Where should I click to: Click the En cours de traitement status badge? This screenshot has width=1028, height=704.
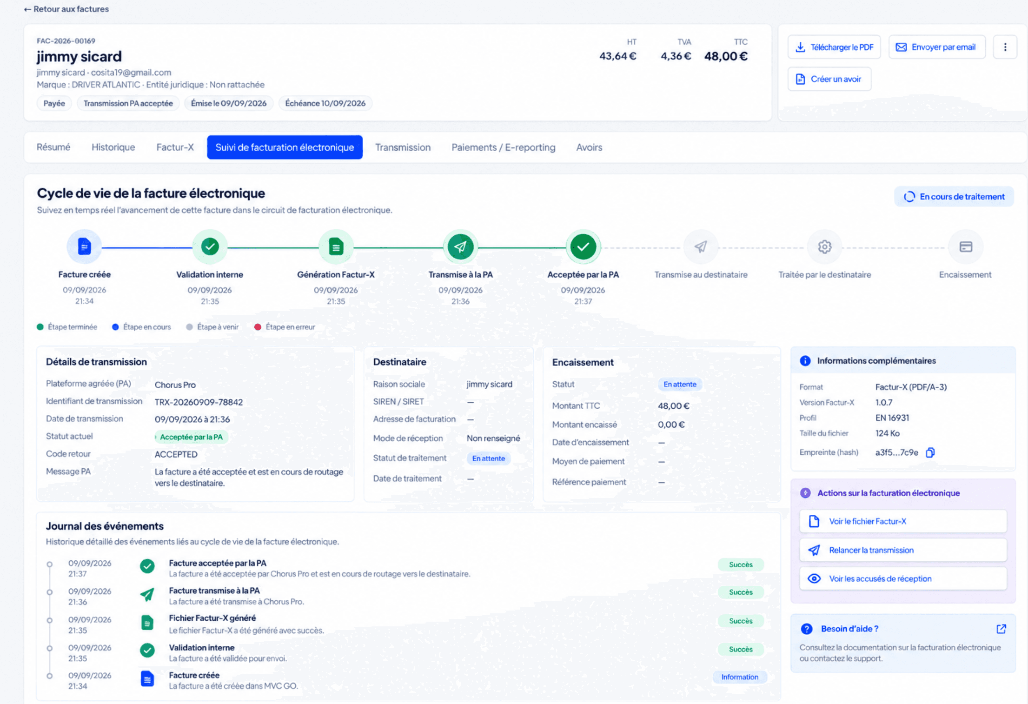pyautogui.click(x=954, y=197)
